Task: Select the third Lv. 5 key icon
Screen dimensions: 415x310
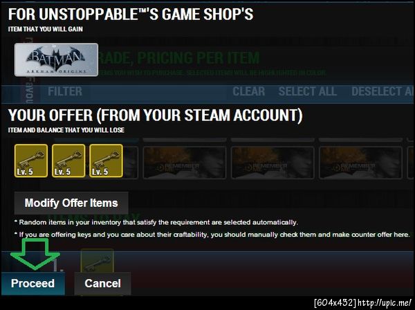Action: pyautogui.click(x=106, y=161)
